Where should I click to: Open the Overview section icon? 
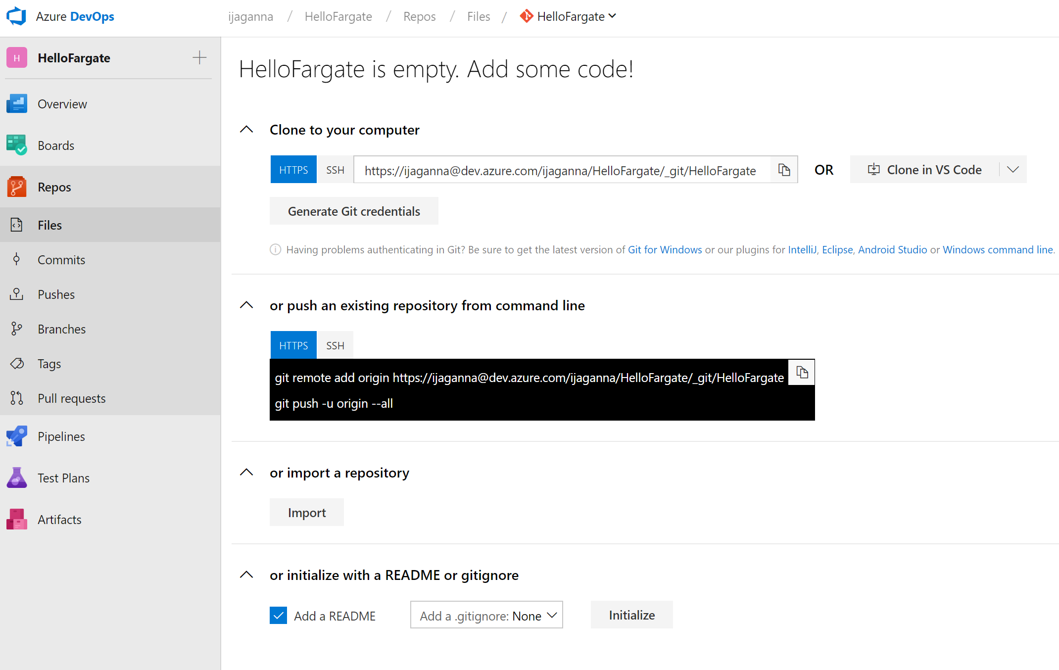click(x=17, y=104)
